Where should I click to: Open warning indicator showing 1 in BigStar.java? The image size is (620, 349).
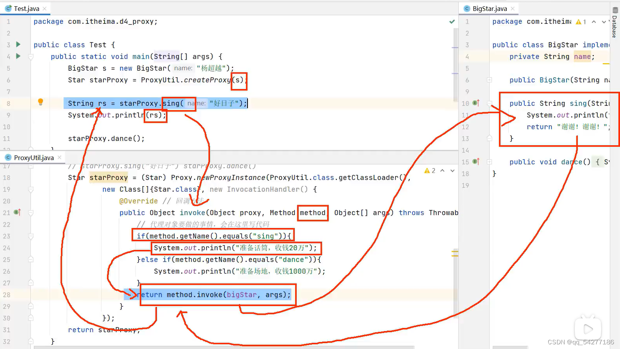[581, 22]
